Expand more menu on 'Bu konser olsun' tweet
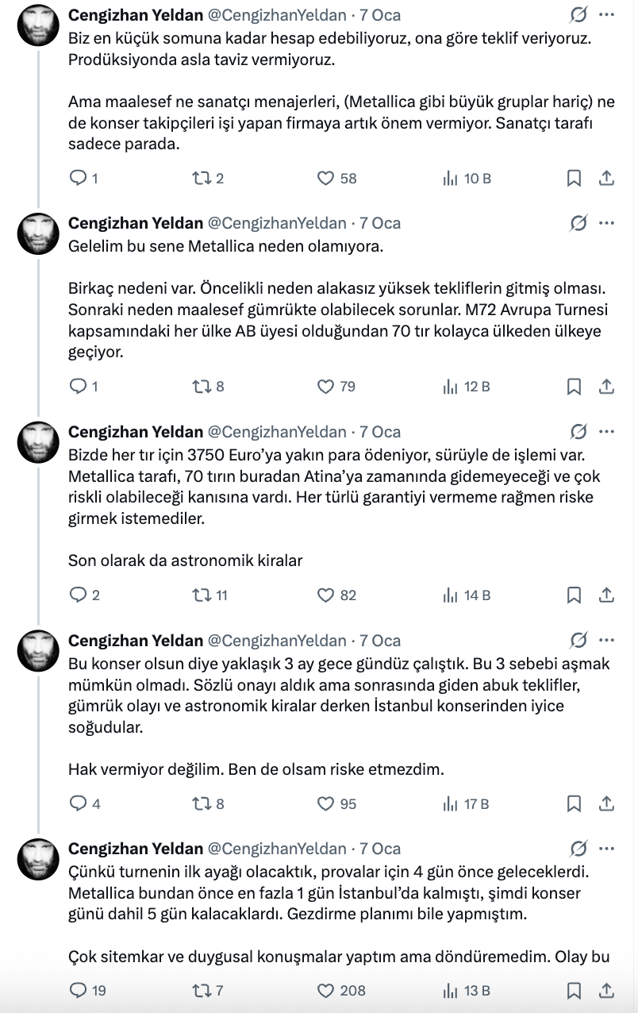This screenshot has height=1013, width=638. click(606, 641)
